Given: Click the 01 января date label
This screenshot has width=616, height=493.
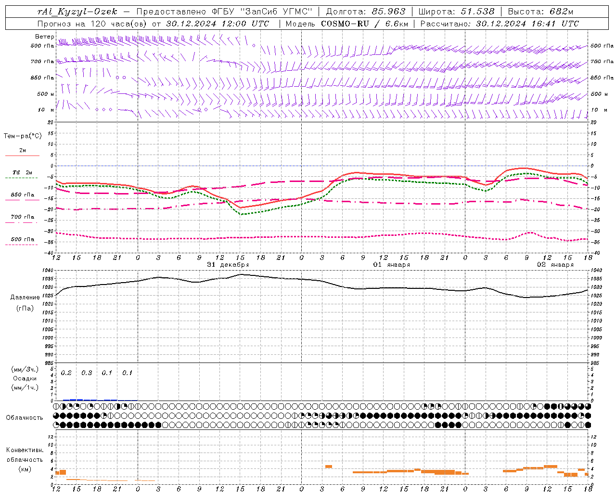Looking at the screenshot, I should coord(392,265).
